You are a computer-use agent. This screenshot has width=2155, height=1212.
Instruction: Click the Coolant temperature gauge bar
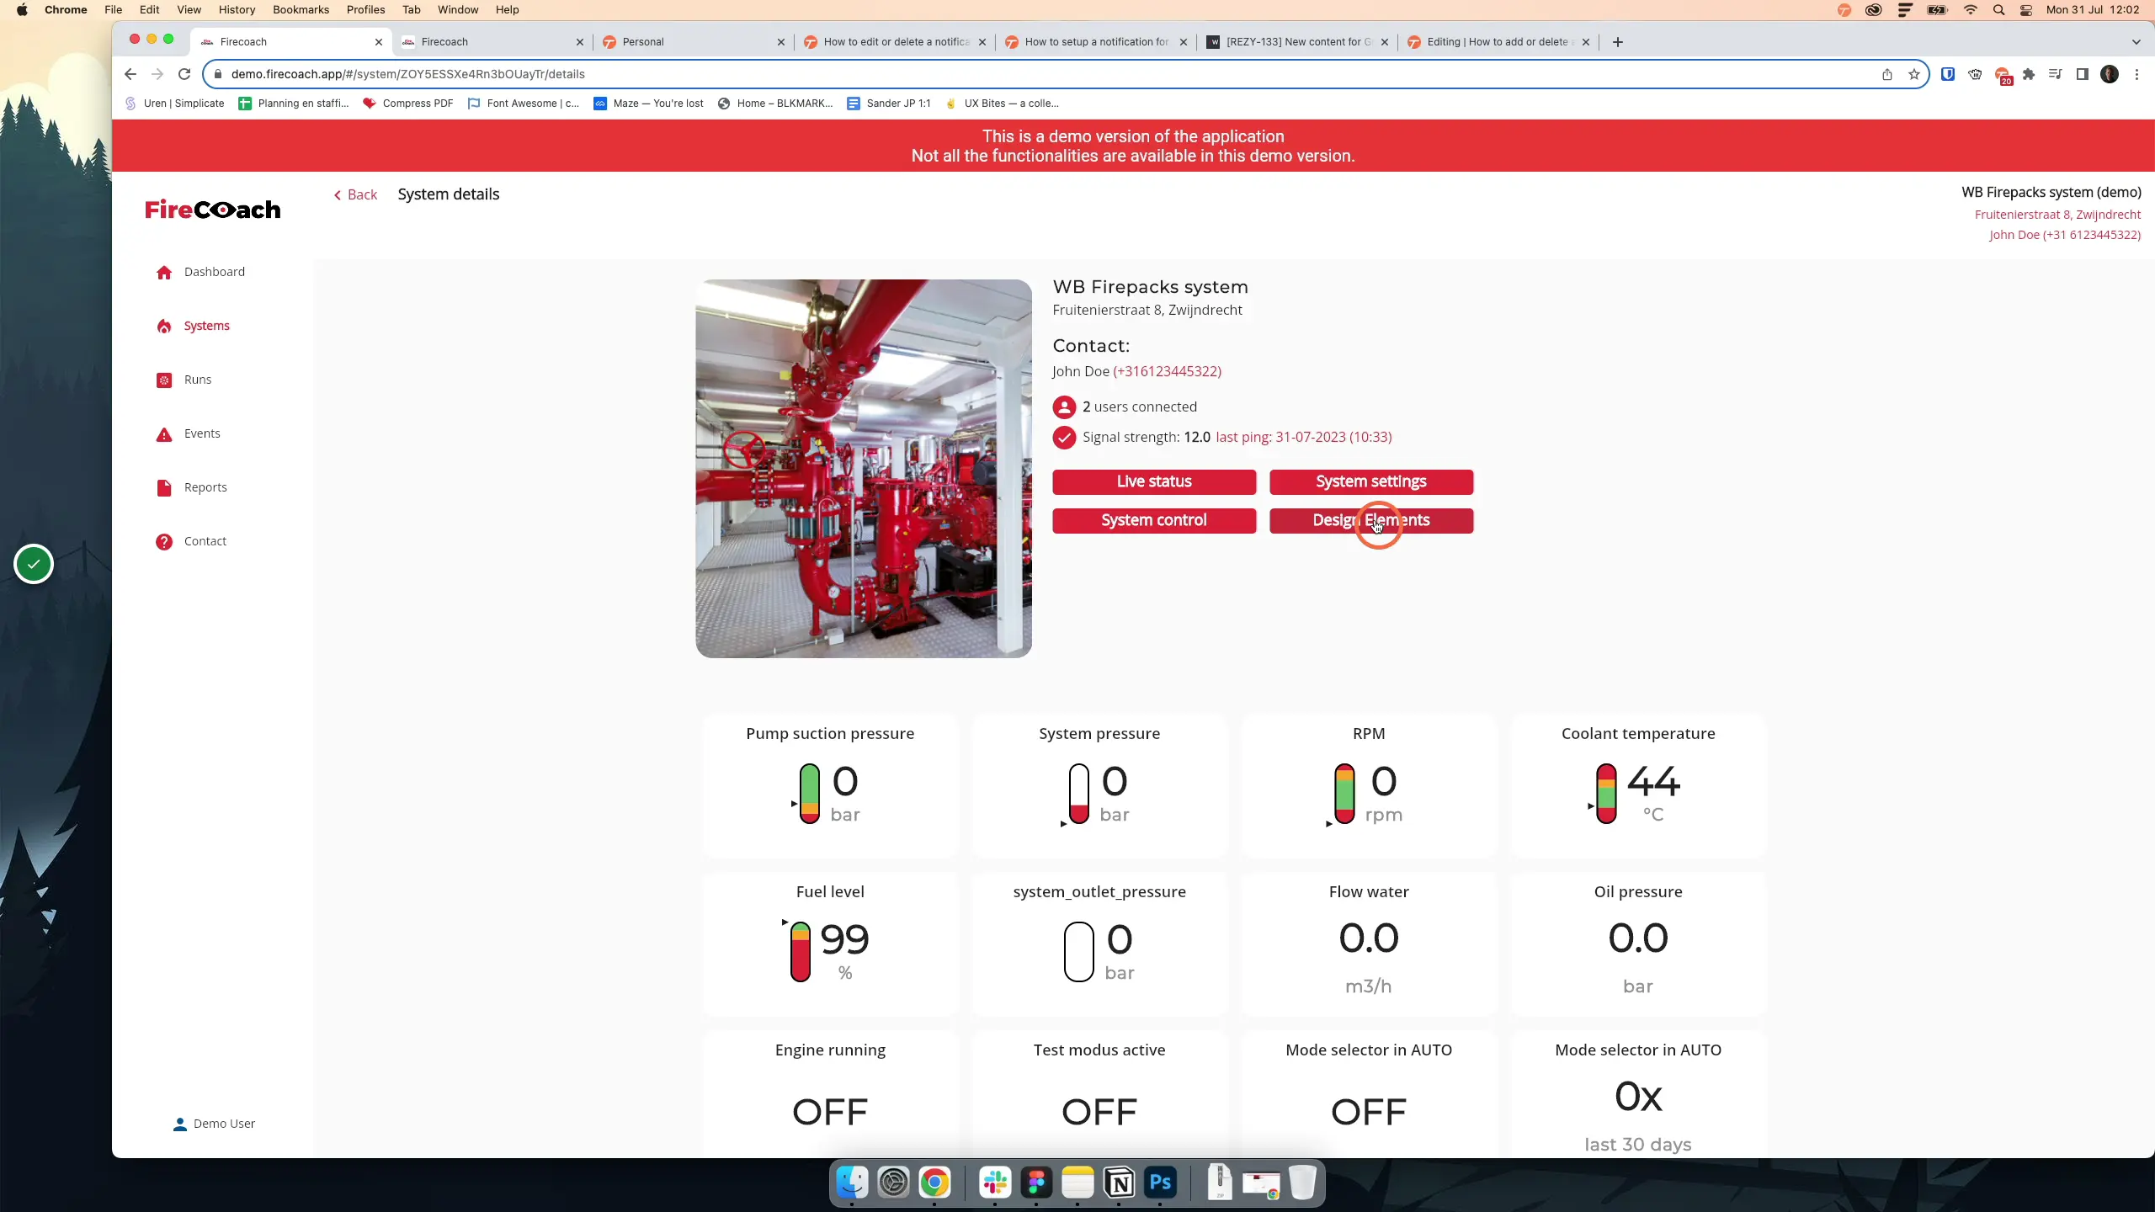coord(1606,794)
